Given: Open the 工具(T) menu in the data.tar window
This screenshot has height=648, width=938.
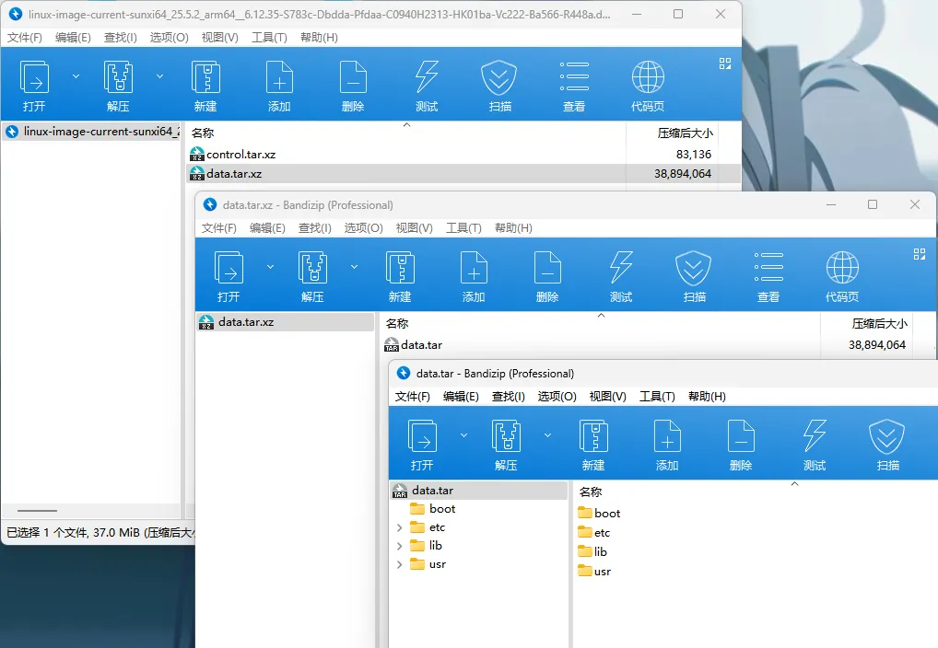Looking at the screenshot, I should pyautogui.click(x=656, y=397).
